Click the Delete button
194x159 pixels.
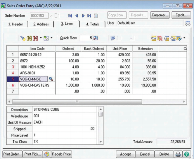point(164,154)
